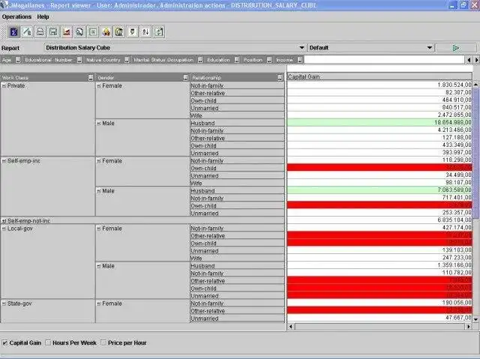Click the print report toolbar icon
The width and height of the screenshot is (480, 359).
40,31
